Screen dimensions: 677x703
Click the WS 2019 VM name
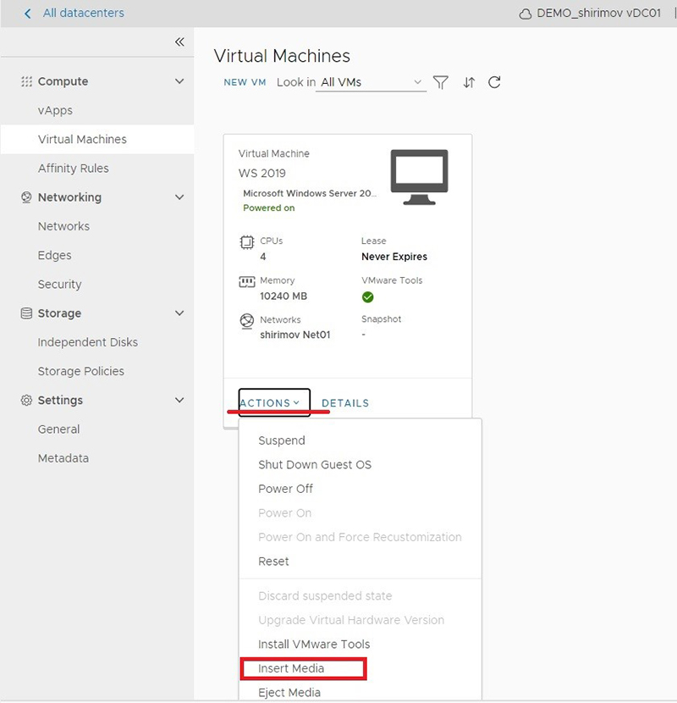click(262, 174)
